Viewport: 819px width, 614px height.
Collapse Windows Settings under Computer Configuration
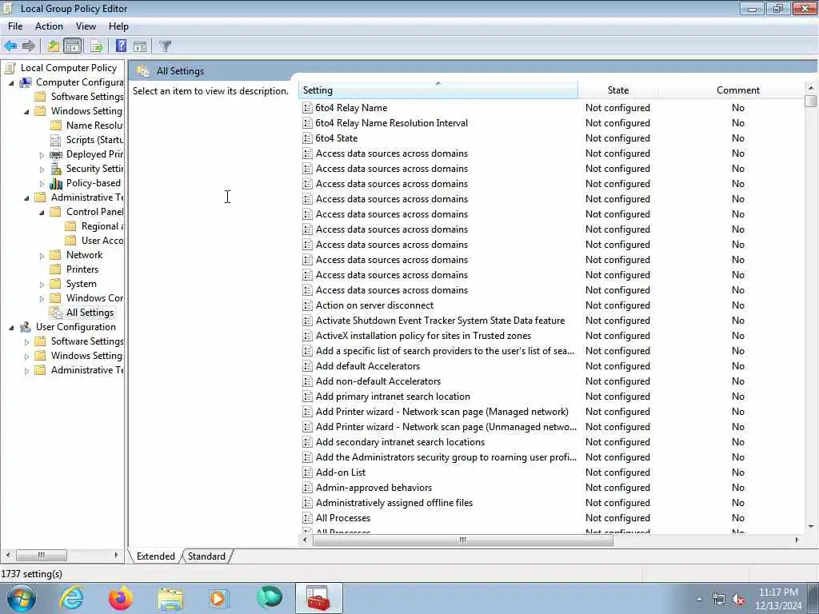pos(26,111)
